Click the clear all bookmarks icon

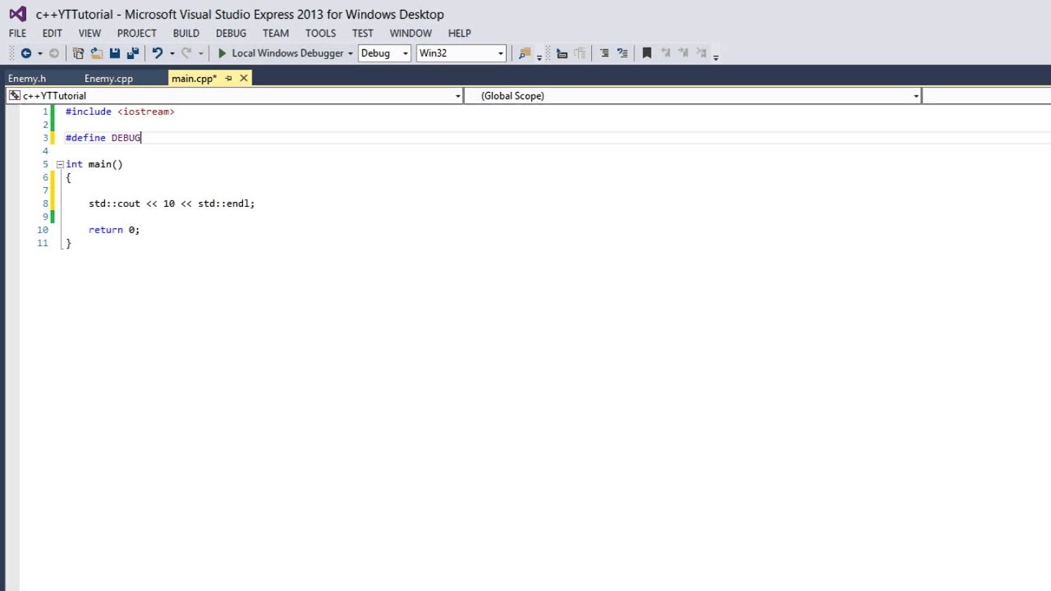[x=701, y=53]
